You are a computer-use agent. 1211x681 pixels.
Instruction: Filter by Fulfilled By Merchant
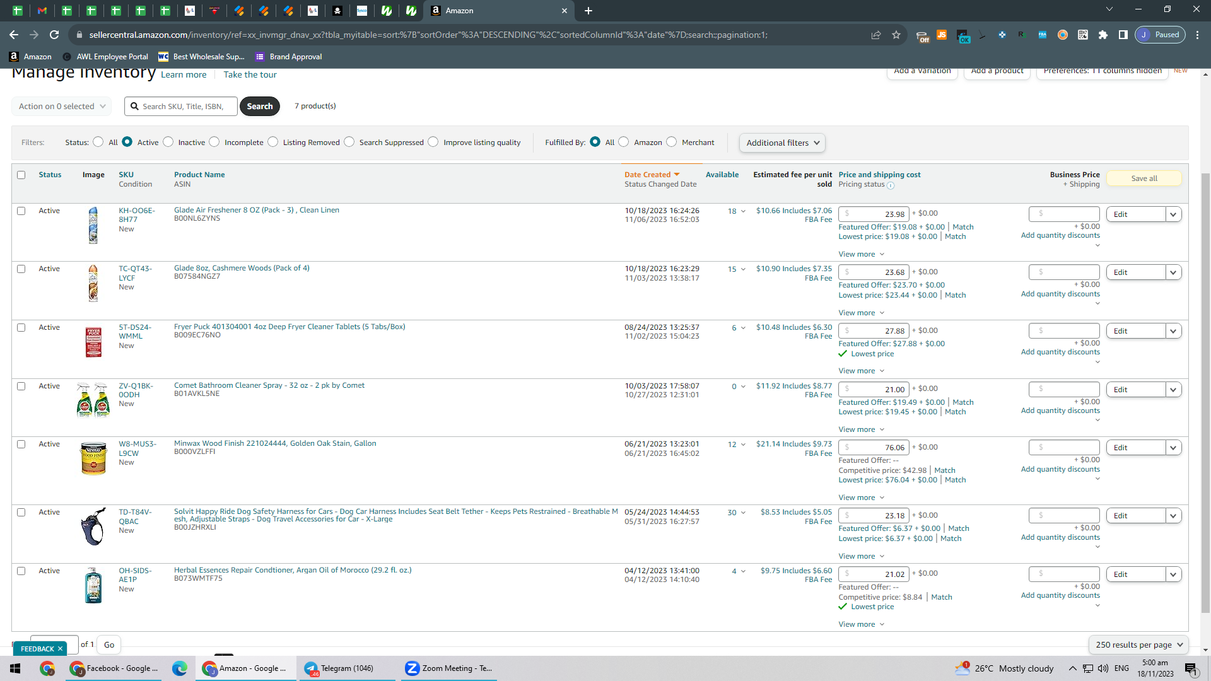[x=672, y=142]
